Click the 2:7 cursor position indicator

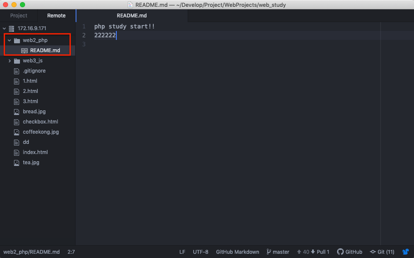71,252
